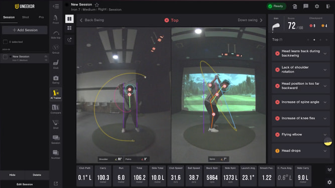Open the settings gear in top bar
The height and width of the screenshot is (188, 335).
tap(317, 6)
